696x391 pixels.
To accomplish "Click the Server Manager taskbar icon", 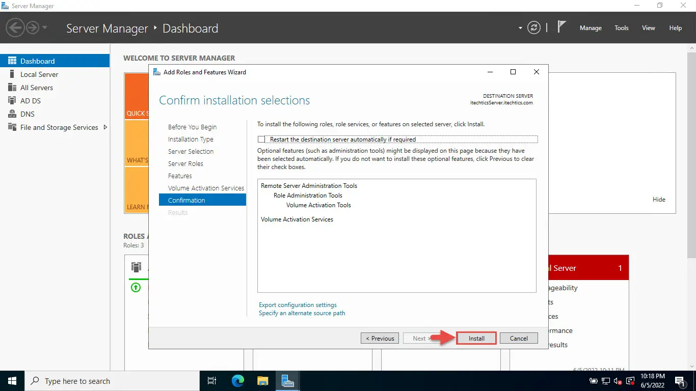I will (x=288, y=381).
